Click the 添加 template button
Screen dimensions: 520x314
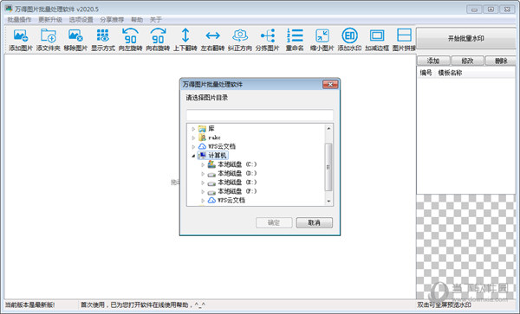coord(433,61)
